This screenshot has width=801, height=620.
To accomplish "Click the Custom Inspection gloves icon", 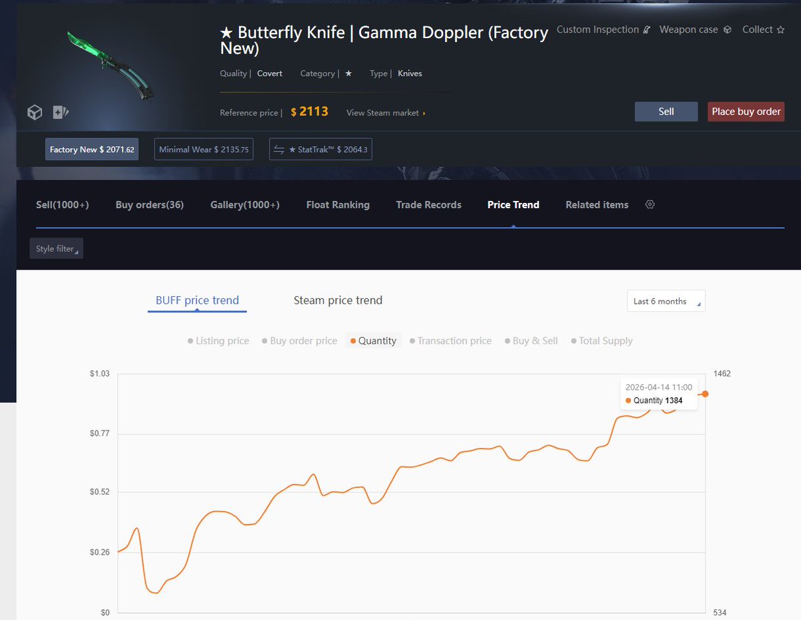I will point(645,29).
